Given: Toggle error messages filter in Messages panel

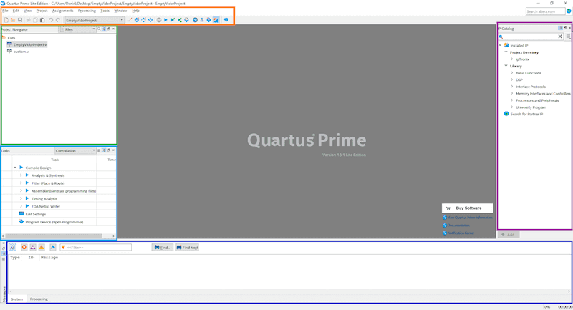Looking at the screenshot, I should (x=24, y=247).
